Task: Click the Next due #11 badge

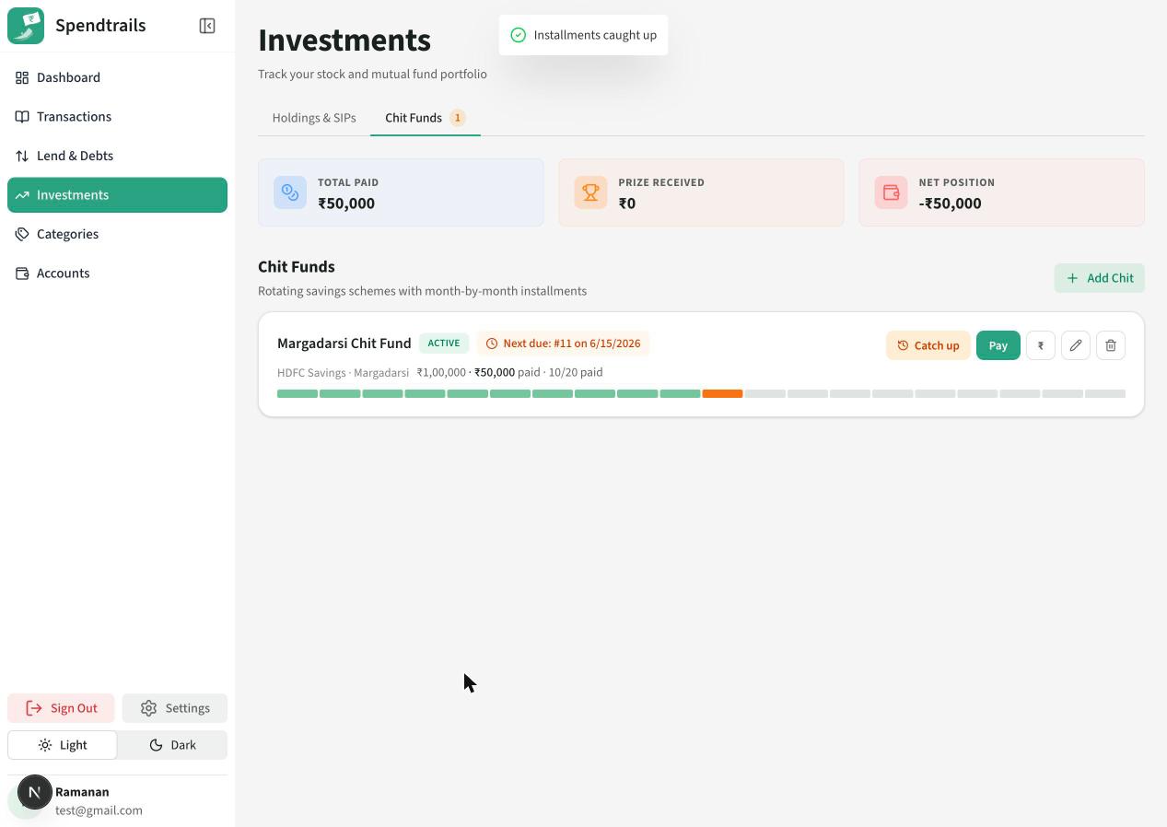Action: click(563, 344)
